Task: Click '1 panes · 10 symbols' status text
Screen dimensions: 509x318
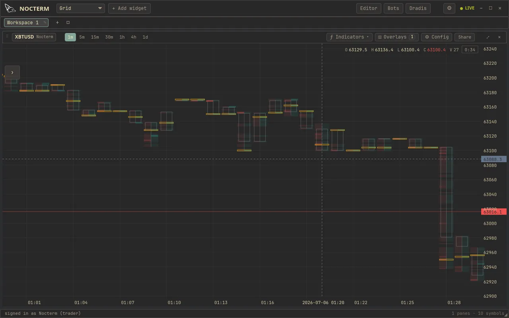Action: click(478, 313)
